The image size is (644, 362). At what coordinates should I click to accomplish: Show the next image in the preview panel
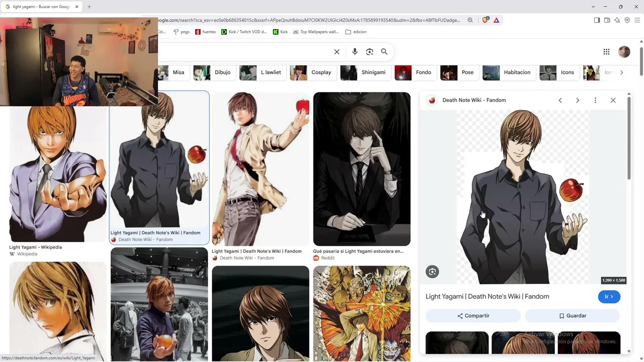(578, 100)
